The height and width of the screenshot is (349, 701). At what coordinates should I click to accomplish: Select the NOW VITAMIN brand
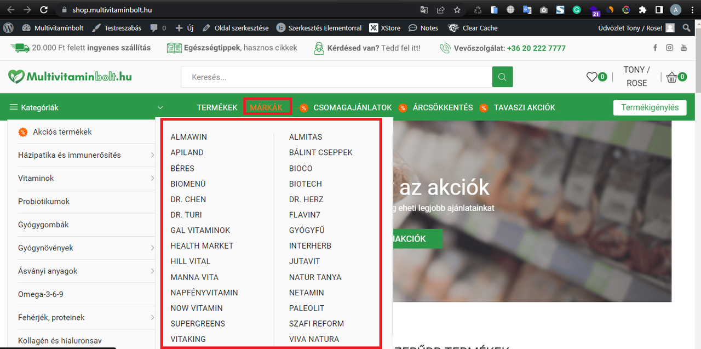point(197,308)
